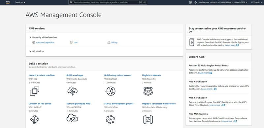264x128 pixels.
Task: Click Learn more for the Console Mobile App
Action: (x=230, y=45)
